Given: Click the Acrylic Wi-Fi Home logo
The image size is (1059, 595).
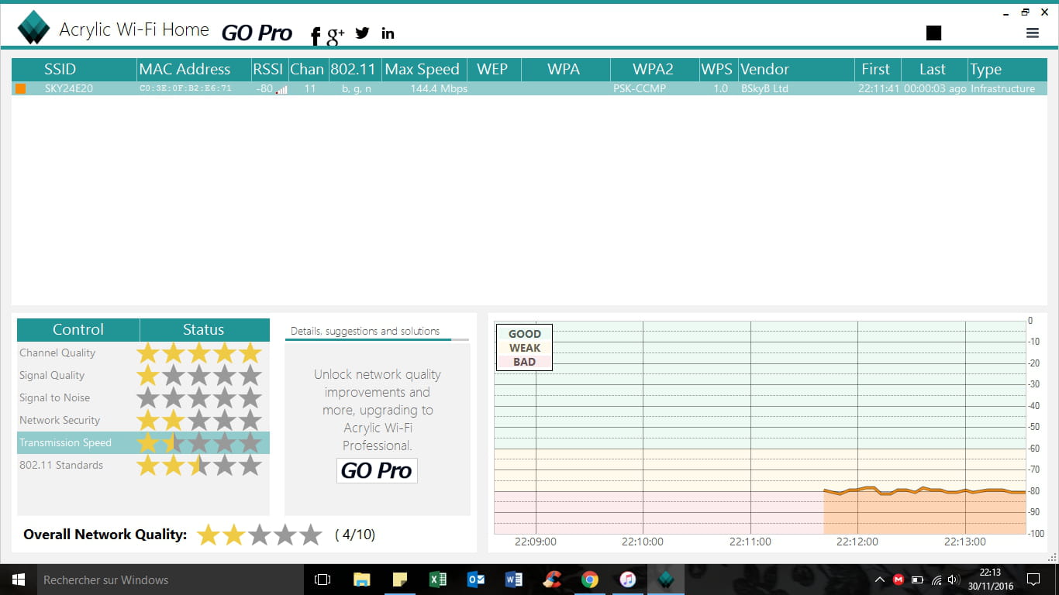Looking at the screenshot, I should tap(34, 28).
